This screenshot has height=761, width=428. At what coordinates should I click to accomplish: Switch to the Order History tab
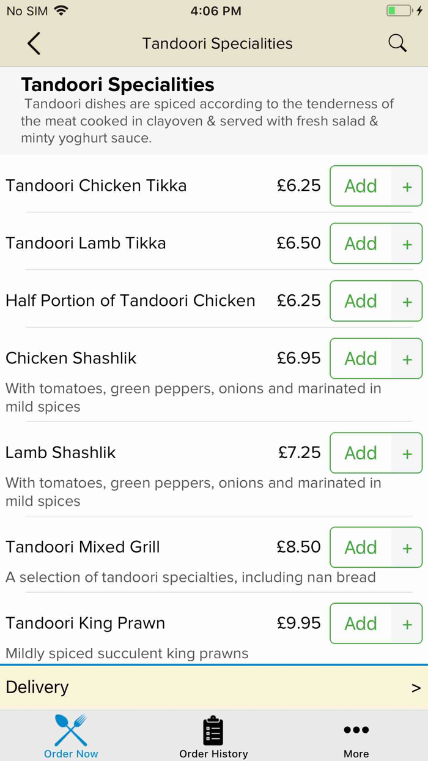213,735
